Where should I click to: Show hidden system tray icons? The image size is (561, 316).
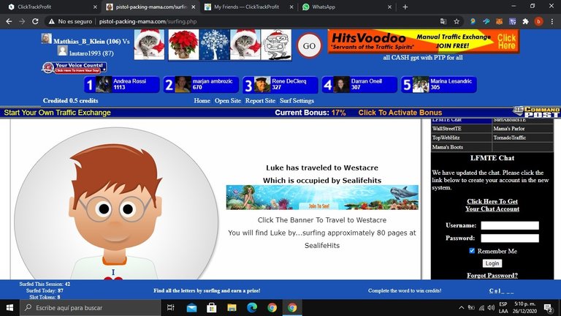point(462,308)
